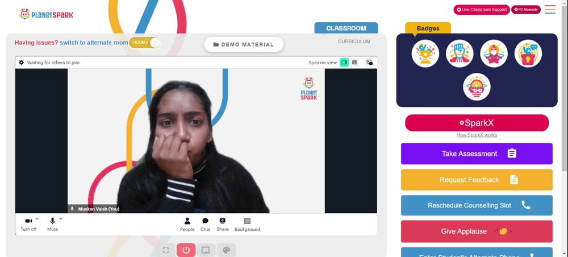This screenshot has width=568, height=257.
Task: Click Take Assessment button
Action: [477, 154]
